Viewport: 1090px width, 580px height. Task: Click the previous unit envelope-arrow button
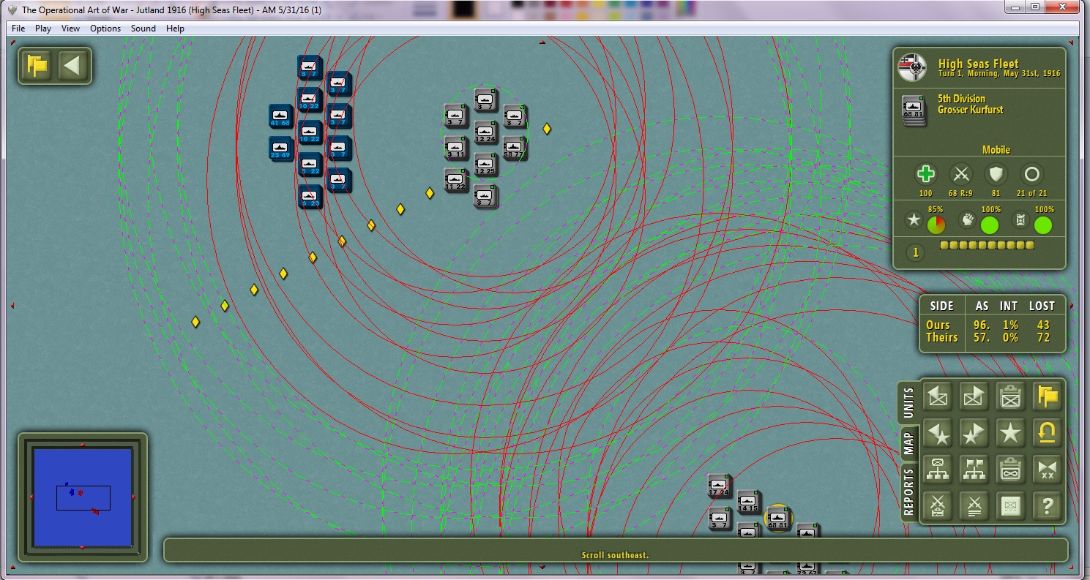click(x=938, y=397)
